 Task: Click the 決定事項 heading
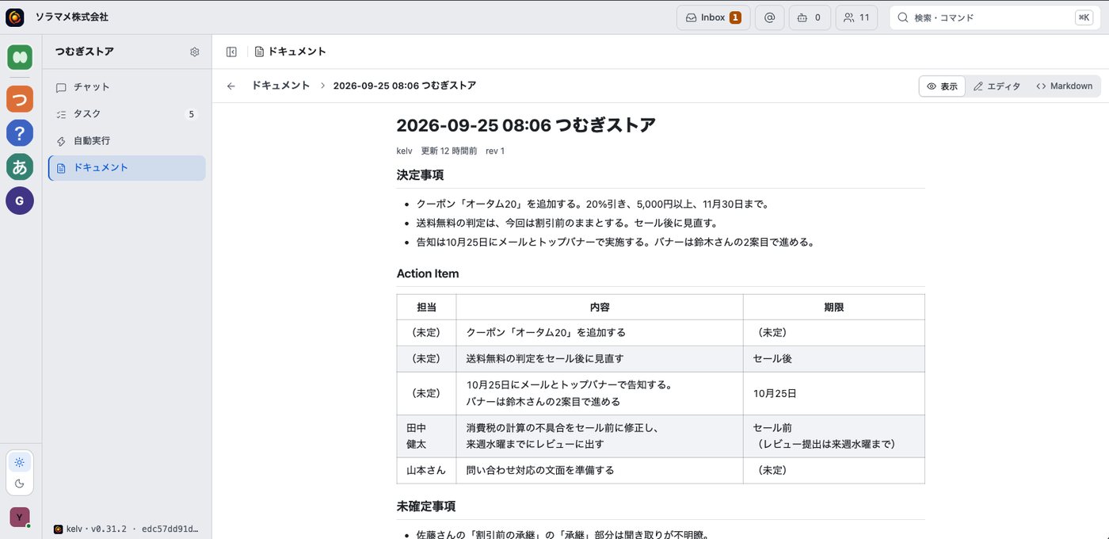click(x=420, y=175)
